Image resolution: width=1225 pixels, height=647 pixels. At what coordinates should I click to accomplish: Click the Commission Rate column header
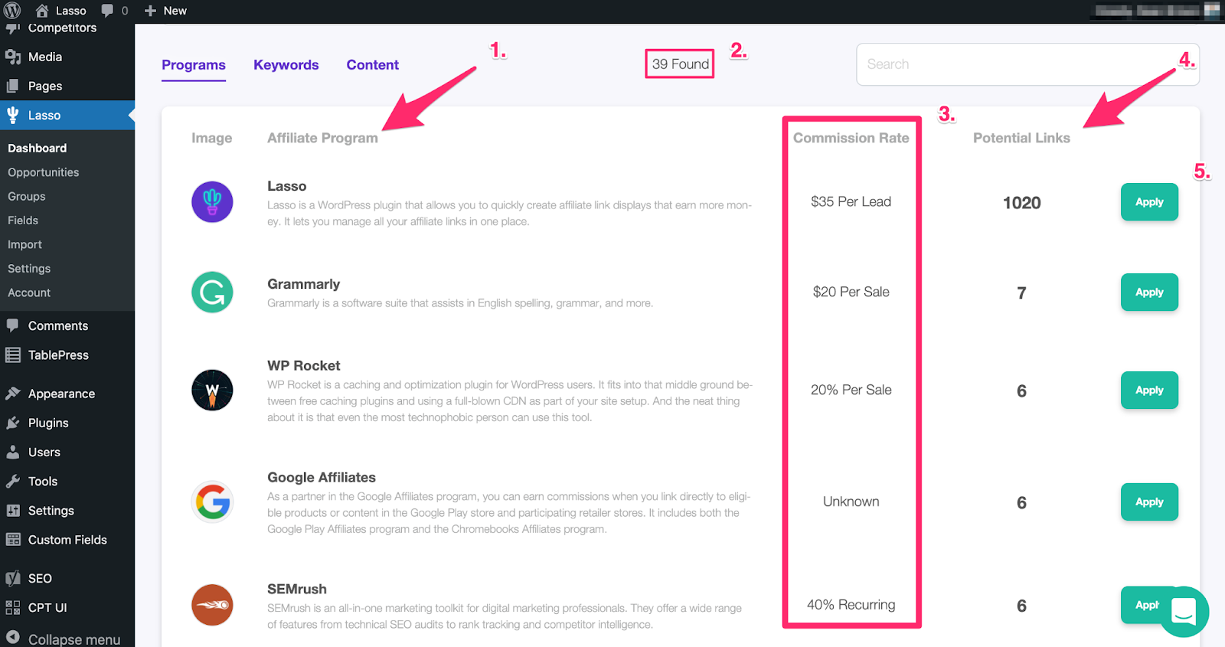851,138
